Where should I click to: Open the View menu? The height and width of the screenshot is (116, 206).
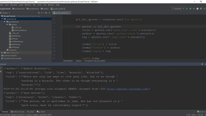click(7, 5)
